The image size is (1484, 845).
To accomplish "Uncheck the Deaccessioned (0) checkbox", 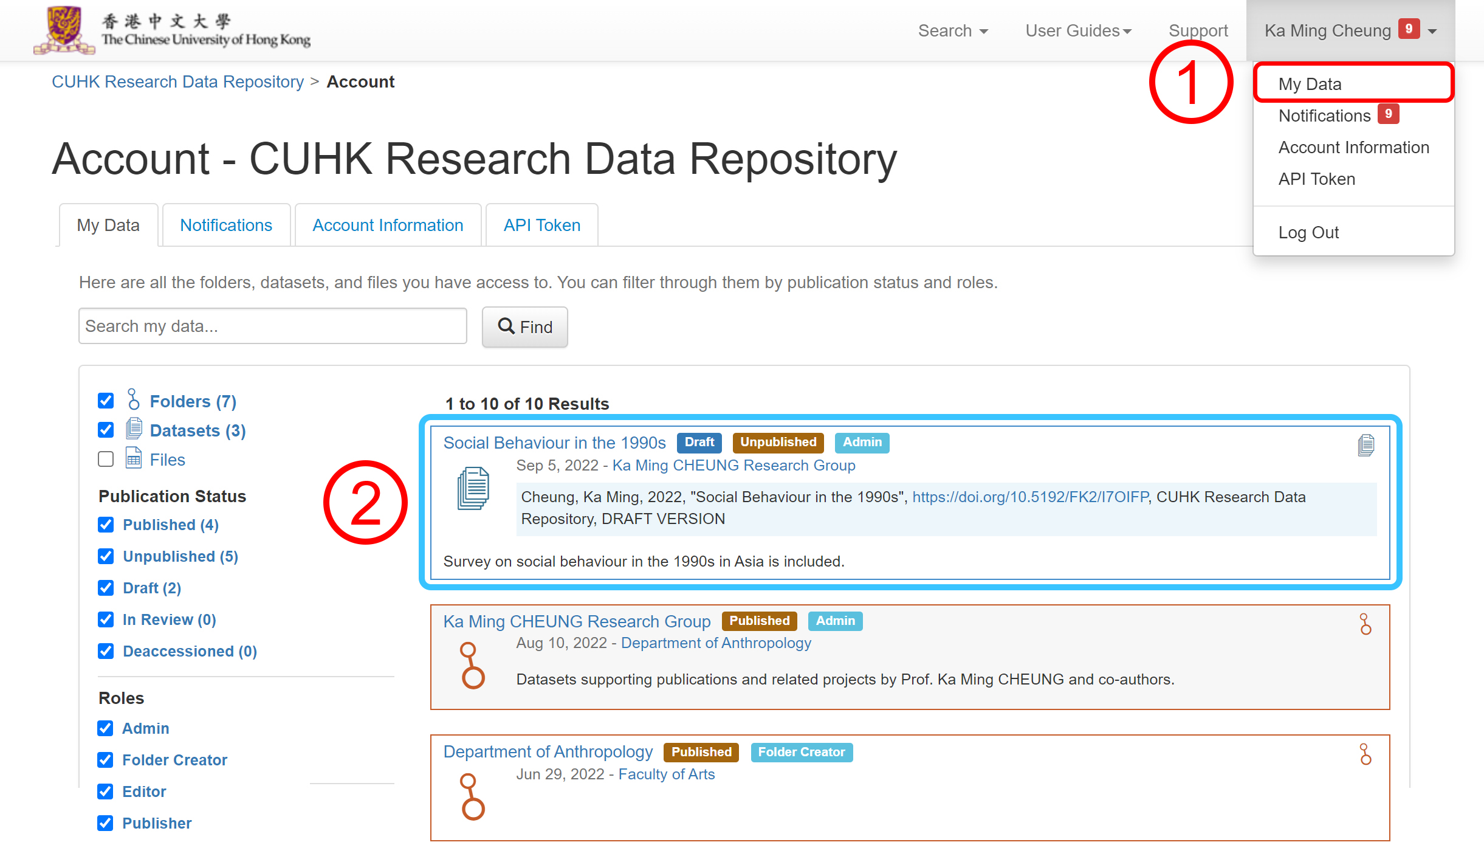I will tap(106, 651).
